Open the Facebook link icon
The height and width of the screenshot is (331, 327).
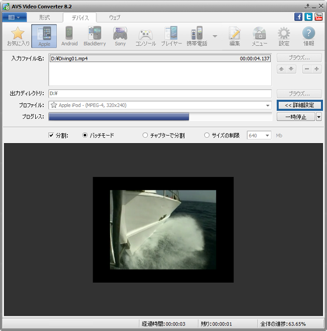(x=298, y=17)
